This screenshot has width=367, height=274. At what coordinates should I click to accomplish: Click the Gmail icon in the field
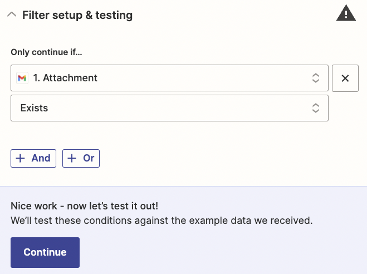pyautogui.click(x=22, y=78)
